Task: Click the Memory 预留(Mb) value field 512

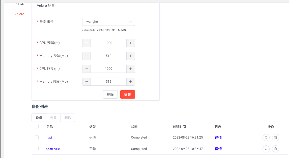Action: pos(108,56)
